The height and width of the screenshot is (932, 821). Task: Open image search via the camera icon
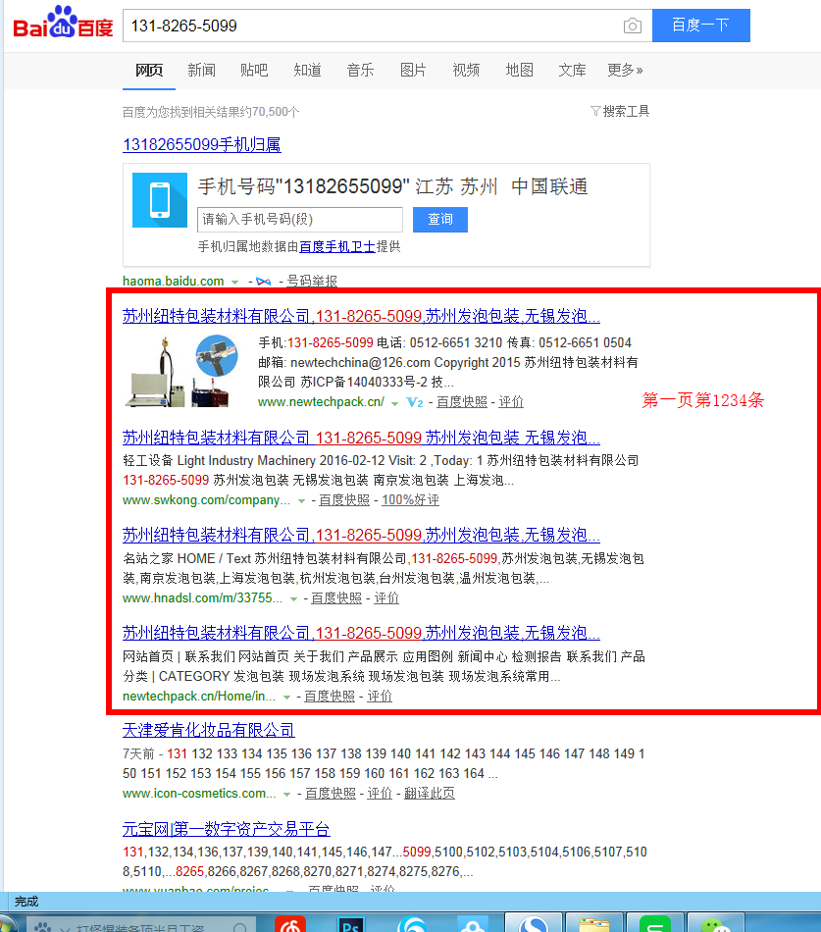point(633,26)
